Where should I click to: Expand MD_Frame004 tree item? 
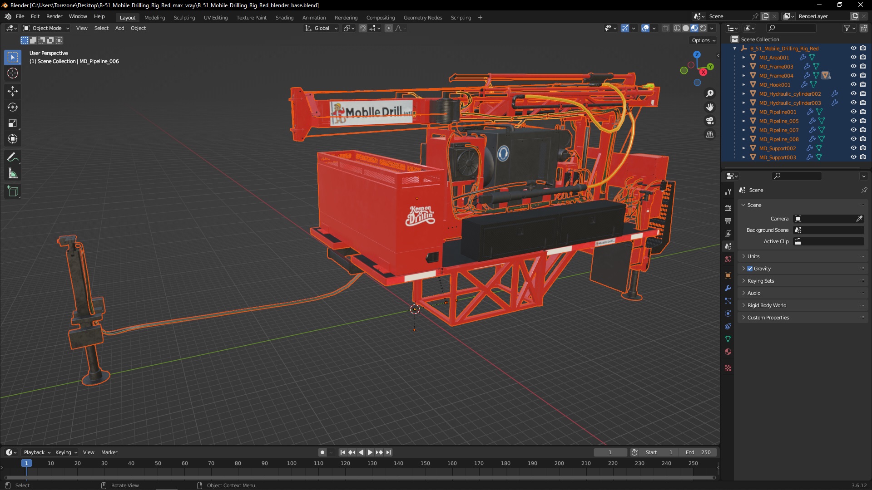(744, 76)
